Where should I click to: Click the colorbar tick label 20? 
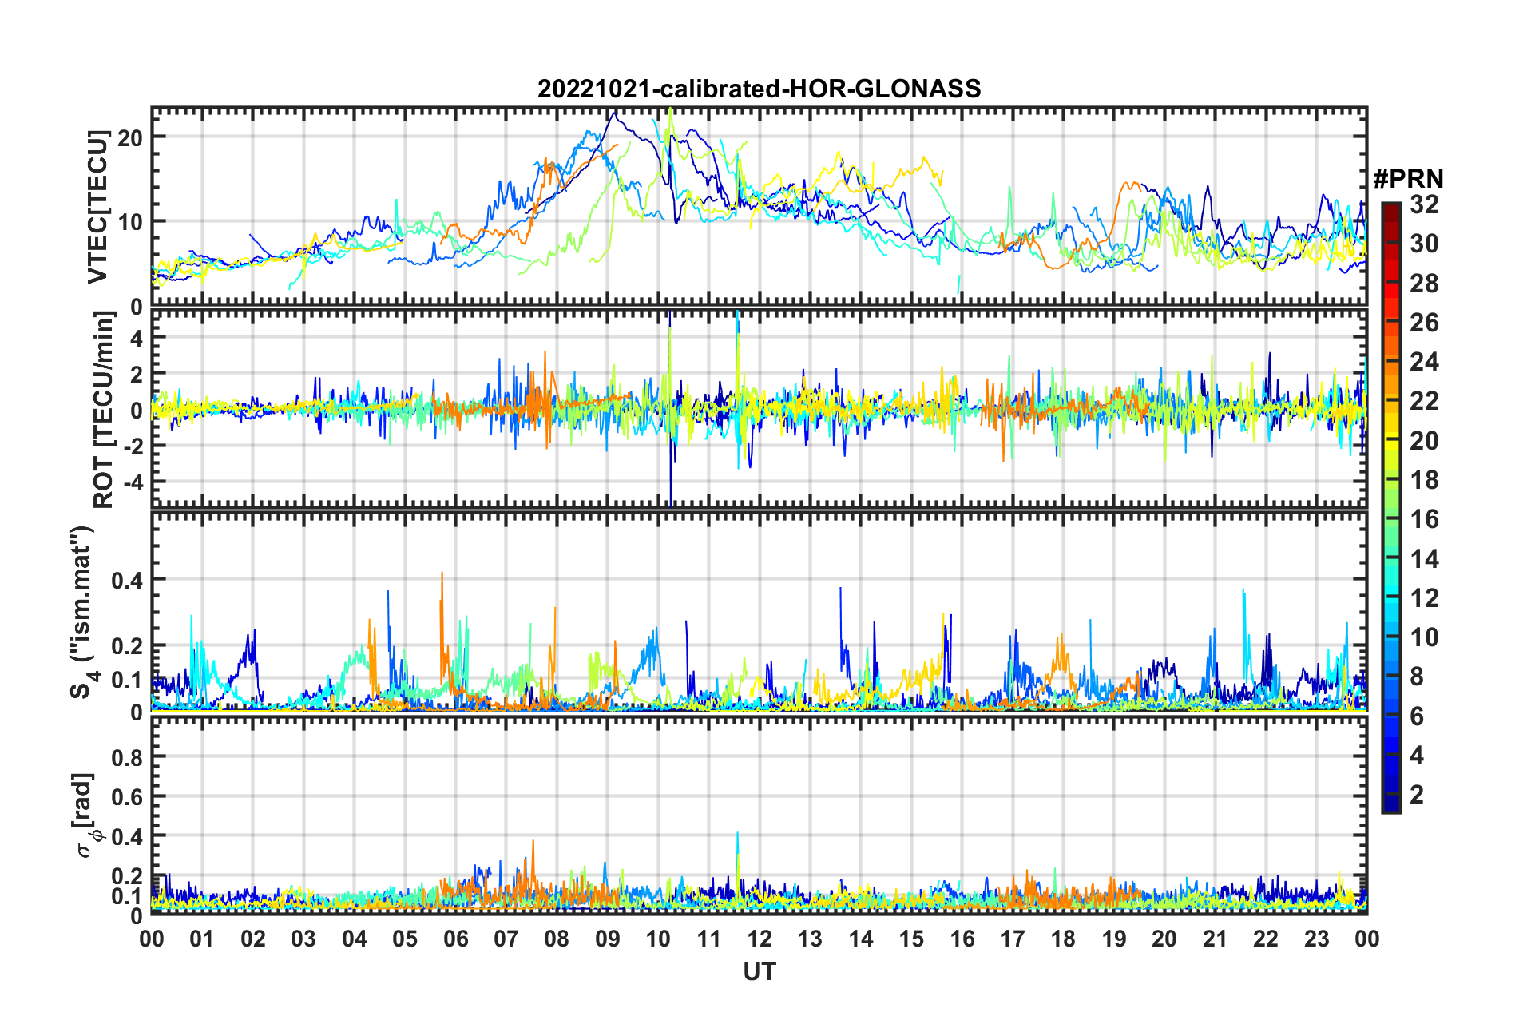coord(1425,440)
